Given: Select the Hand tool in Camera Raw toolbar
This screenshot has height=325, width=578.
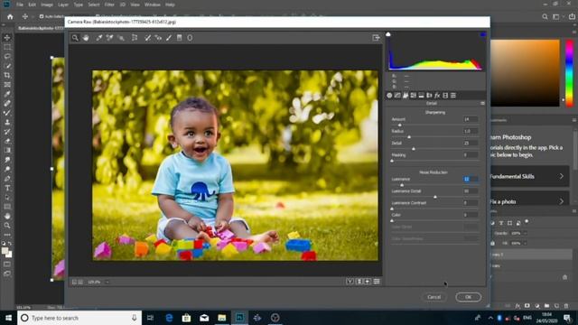Looking at the screenshot, I should coord(86,38).
